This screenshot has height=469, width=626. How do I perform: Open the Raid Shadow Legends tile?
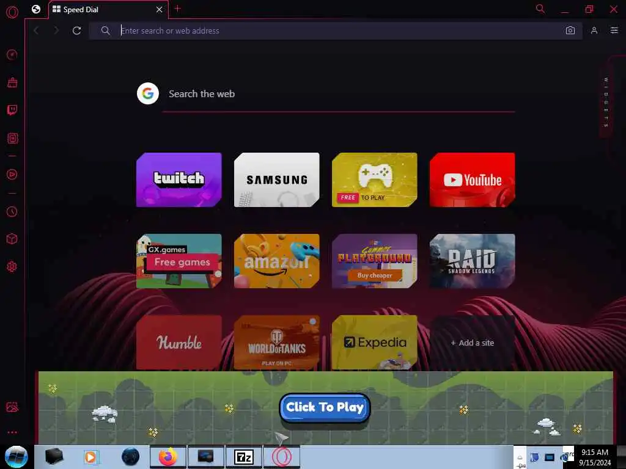click(473, 261)
